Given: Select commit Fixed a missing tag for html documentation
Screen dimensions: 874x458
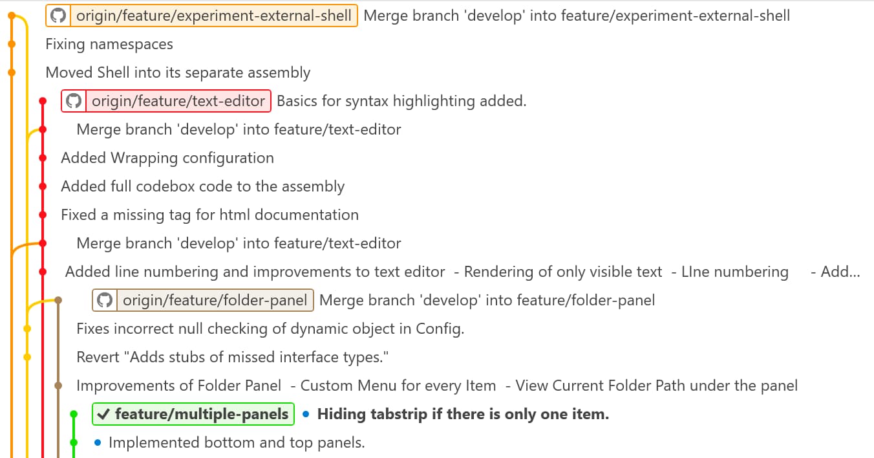Looking at the screenshot, I should pyautogui.click(x=210, y=215).
